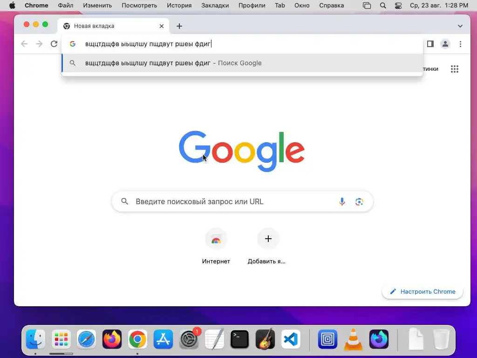The image size is (477, 358).
Task: Click inside the address bar text
Action: 148,44
